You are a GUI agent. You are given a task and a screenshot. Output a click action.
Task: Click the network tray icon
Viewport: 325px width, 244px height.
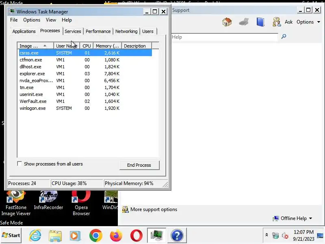[275, 235]
